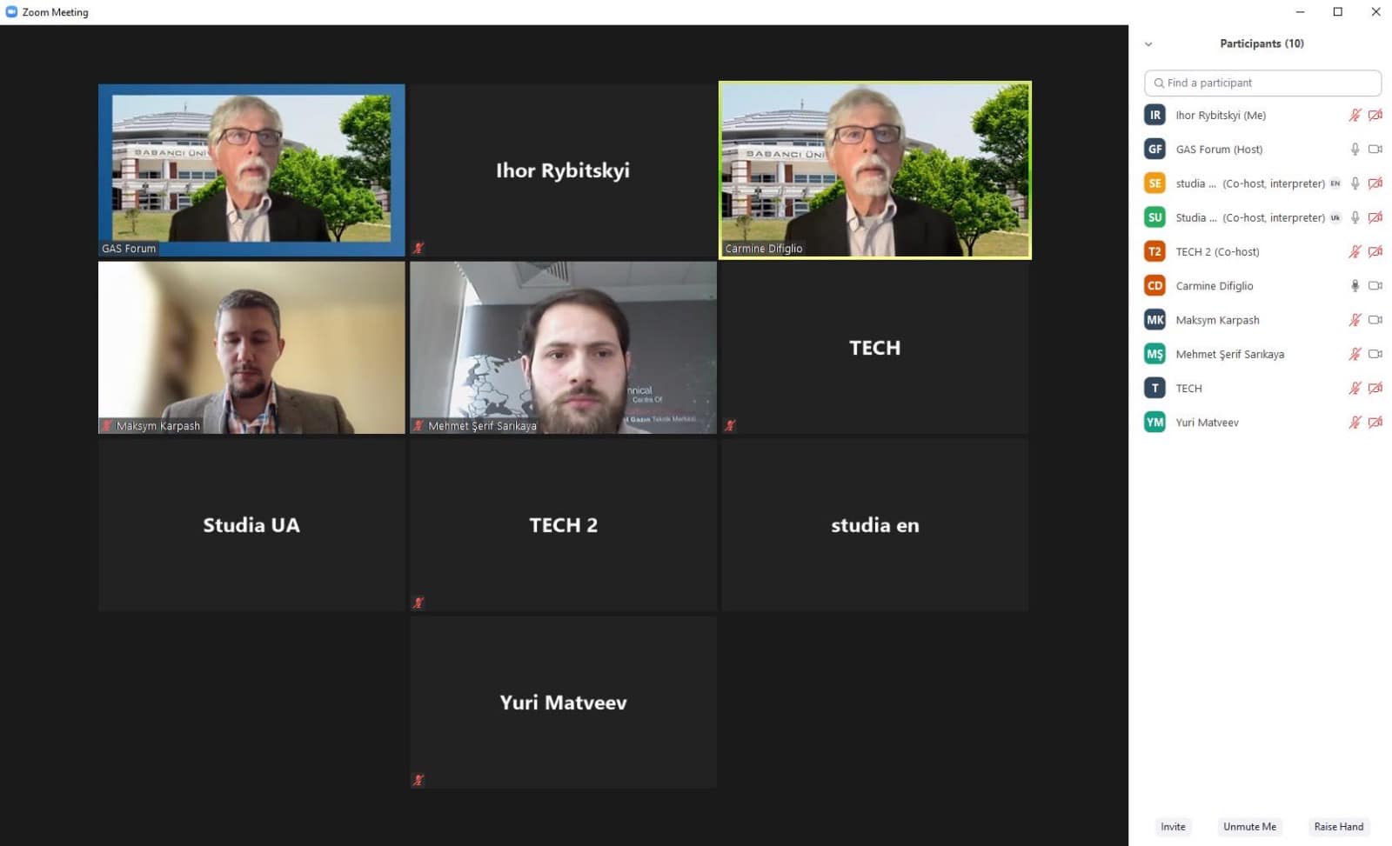
Task: Click the Raise Hand button
Action: (x=1338, y=827)
